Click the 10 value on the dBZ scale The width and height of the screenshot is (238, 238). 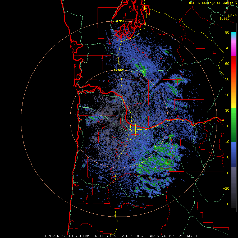pos(227,142)
